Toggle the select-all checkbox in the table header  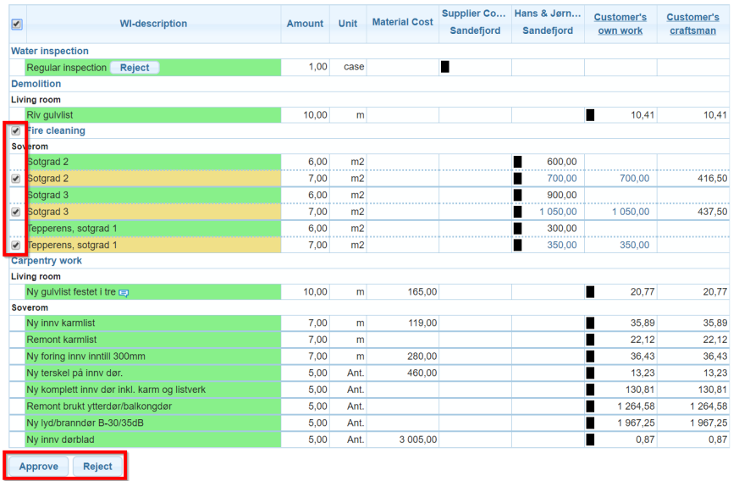pos(16,24)
